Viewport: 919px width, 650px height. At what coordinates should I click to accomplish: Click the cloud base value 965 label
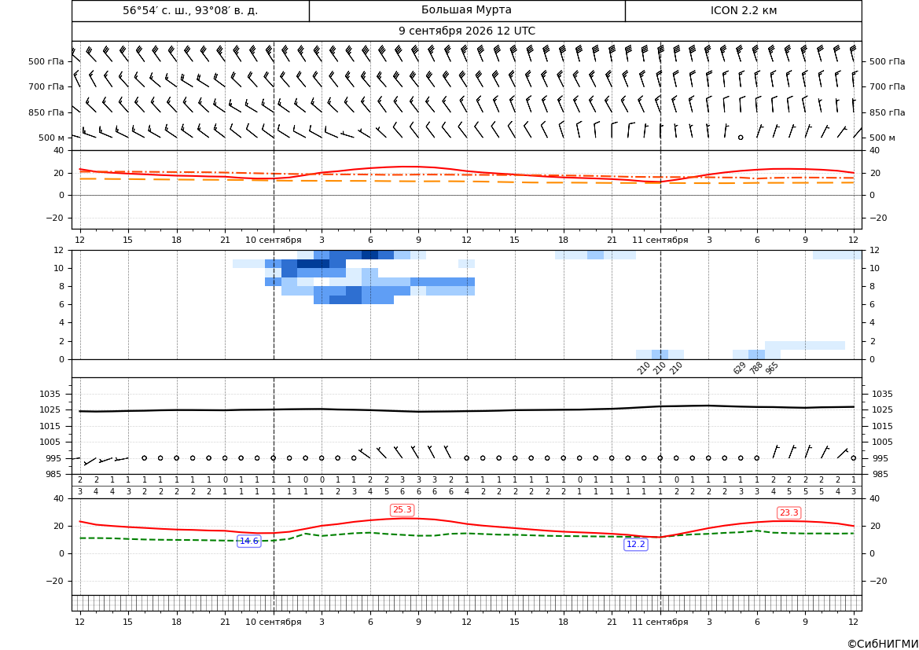(x=772, y=368)
